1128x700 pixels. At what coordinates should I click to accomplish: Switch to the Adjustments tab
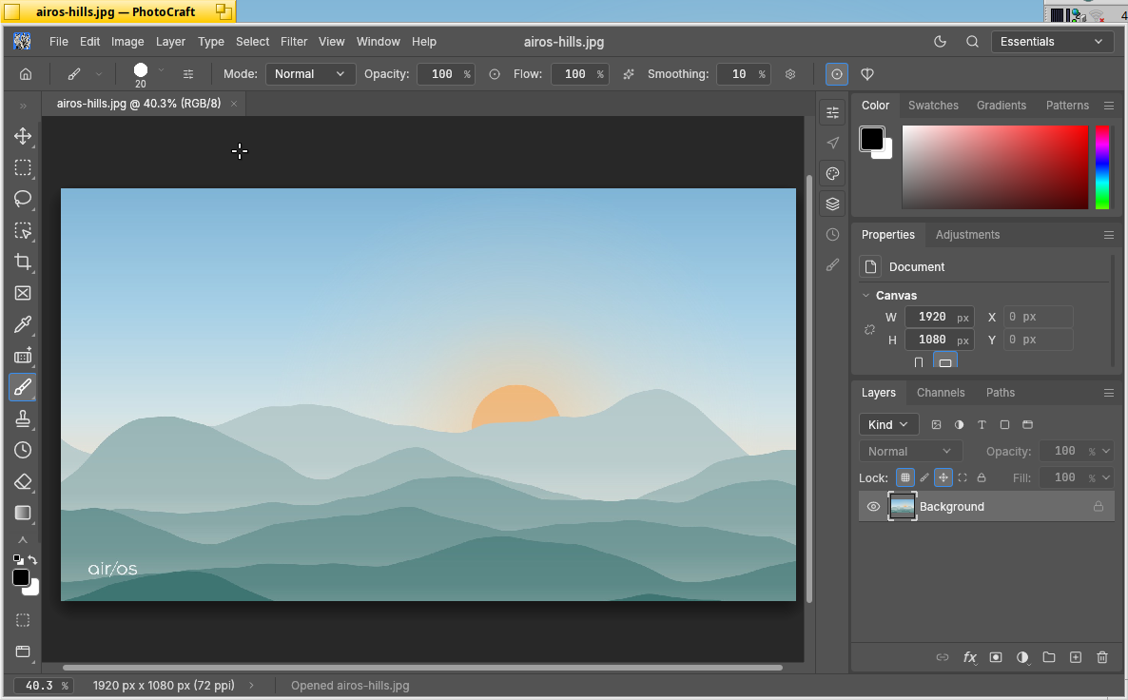967,235
